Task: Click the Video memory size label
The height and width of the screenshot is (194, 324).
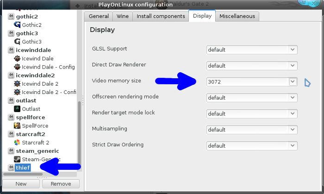Action: 116,81
